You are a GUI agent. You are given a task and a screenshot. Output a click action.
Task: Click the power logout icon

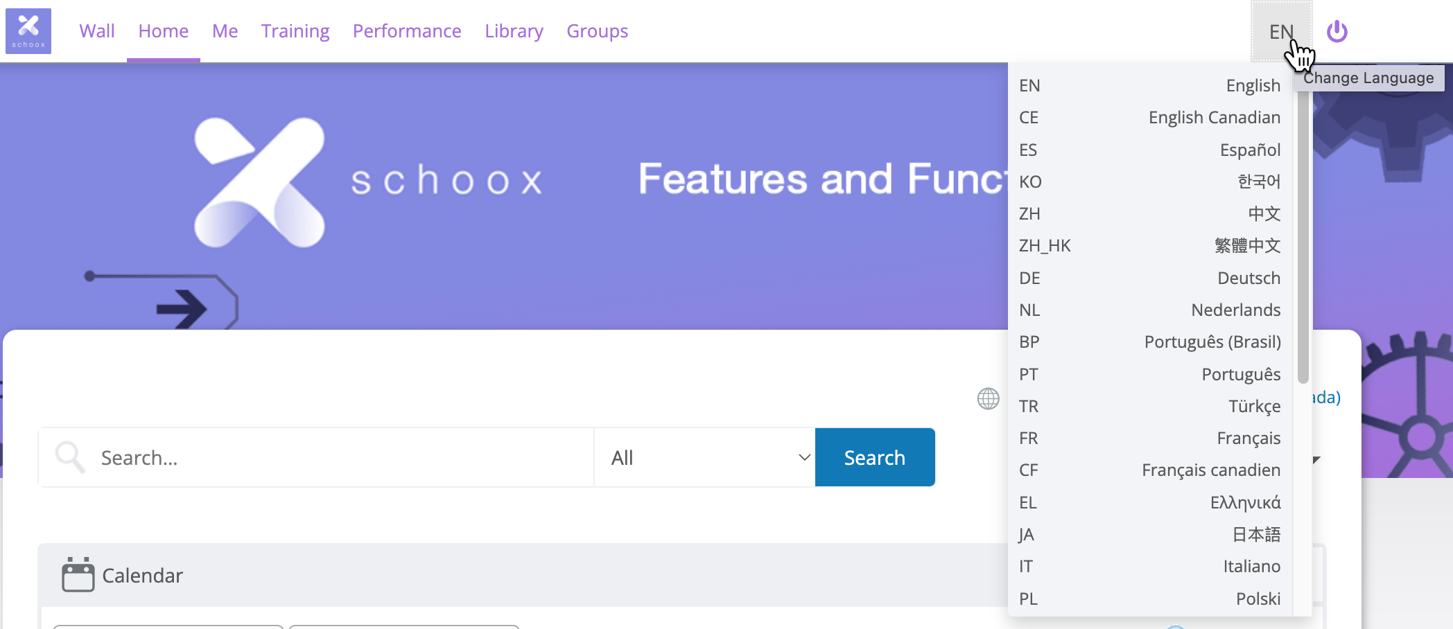1337,31
